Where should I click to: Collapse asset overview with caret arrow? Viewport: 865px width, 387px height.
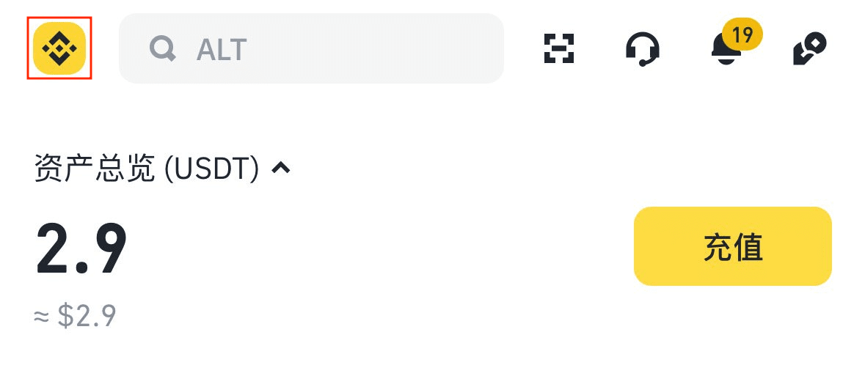coord(281,169)
